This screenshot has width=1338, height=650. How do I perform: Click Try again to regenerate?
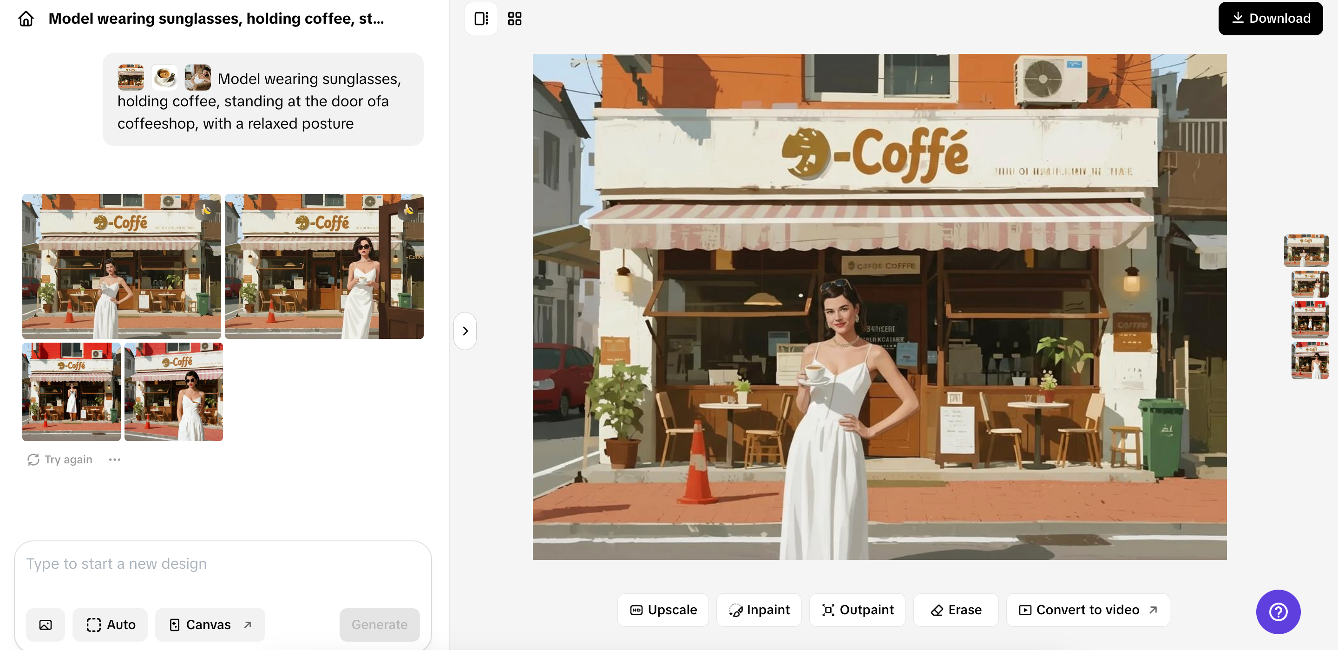tap(60, 460)
